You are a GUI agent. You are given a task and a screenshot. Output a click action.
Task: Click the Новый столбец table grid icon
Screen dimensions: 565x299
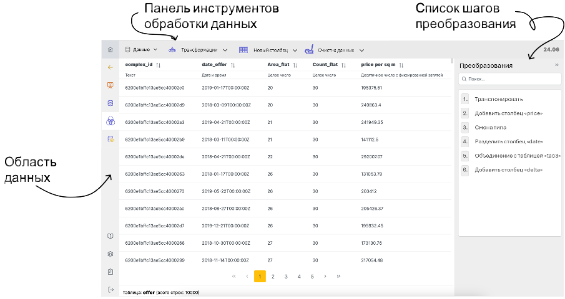[x=243, y=50]
